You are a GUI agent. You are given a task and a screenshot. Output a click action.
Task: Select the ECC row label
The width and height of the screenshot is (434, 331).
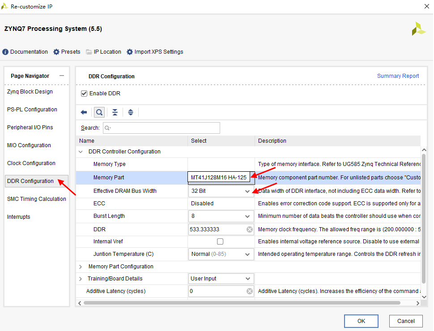[x=99, y=204]
